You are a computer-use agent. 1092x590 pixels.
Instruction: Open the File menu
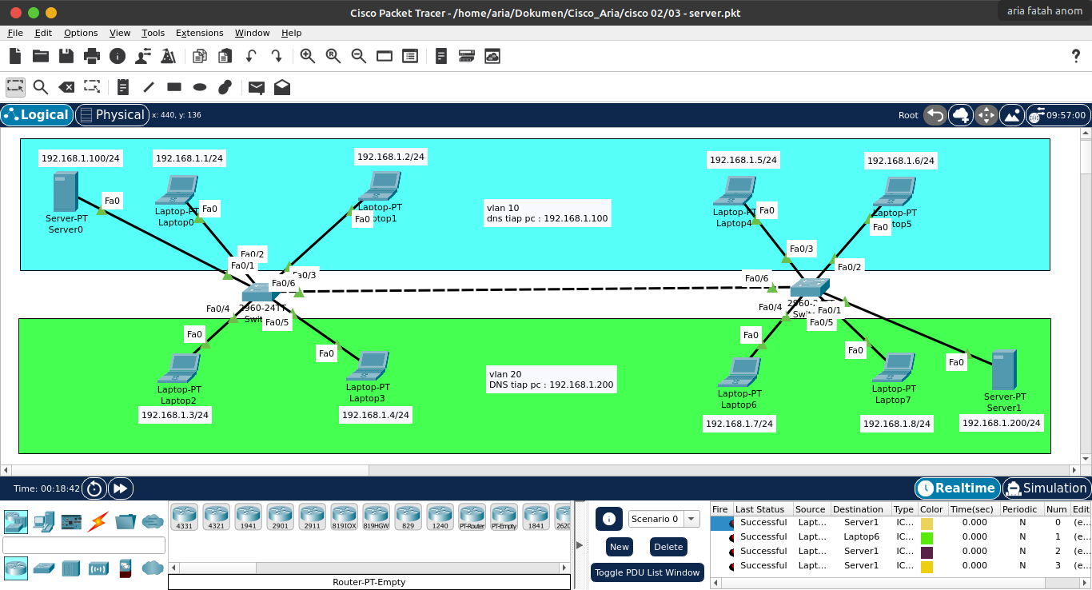click(x=15, y=33)
